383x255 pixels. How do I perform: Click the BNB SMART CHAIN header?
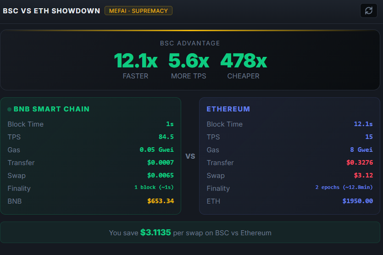[x=51, y=109]
